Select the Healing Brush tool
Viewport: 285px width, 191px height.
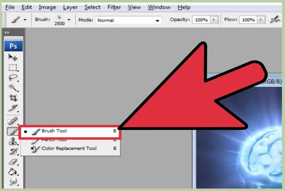[x=13, y=121]
